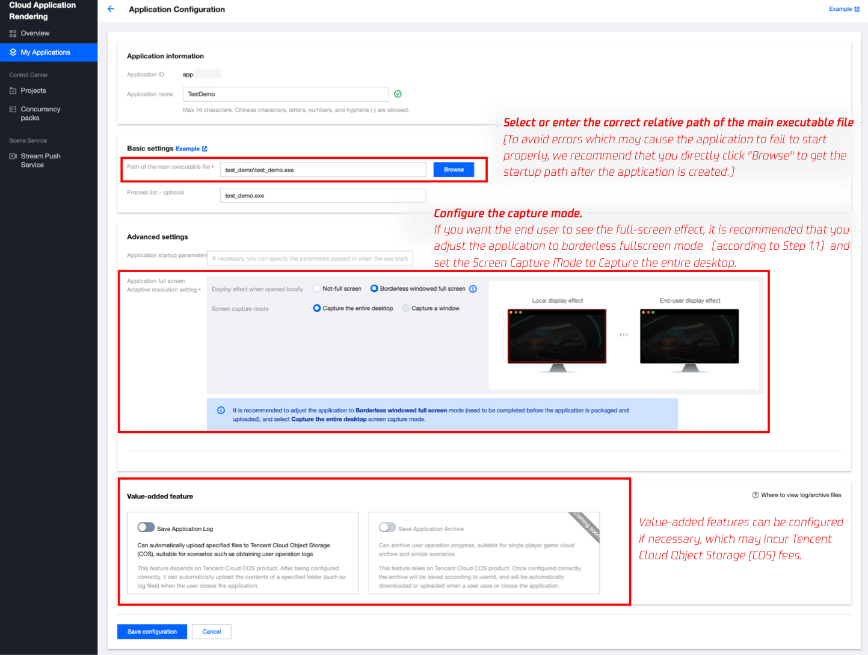Click the Application ID label
868x655 pixels.
146,75
